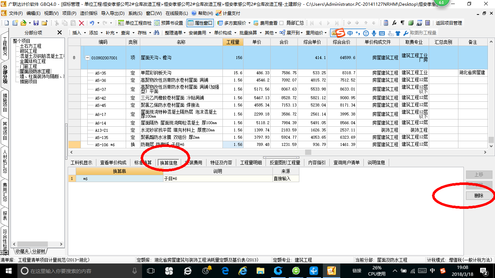This screenshot has width=495, height=278.
Task: Switch to 收藏夹 bottom tab
Action: tap(21, 251)
